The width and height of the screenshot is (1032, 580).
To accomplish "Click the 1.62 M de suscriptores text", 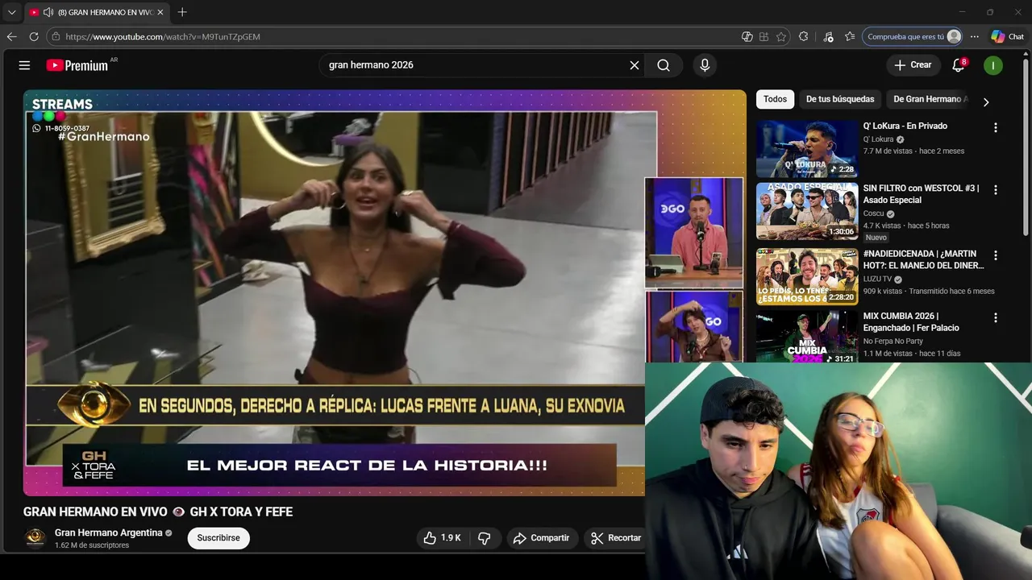I will pos(92,545).
